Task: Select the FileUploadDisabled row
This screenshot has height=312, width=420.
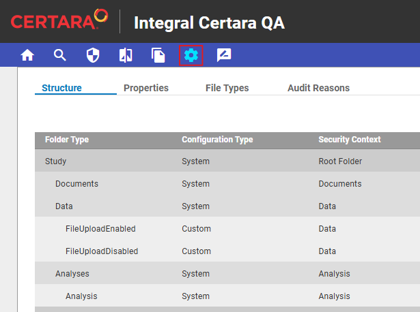Action: coord(227,251)
